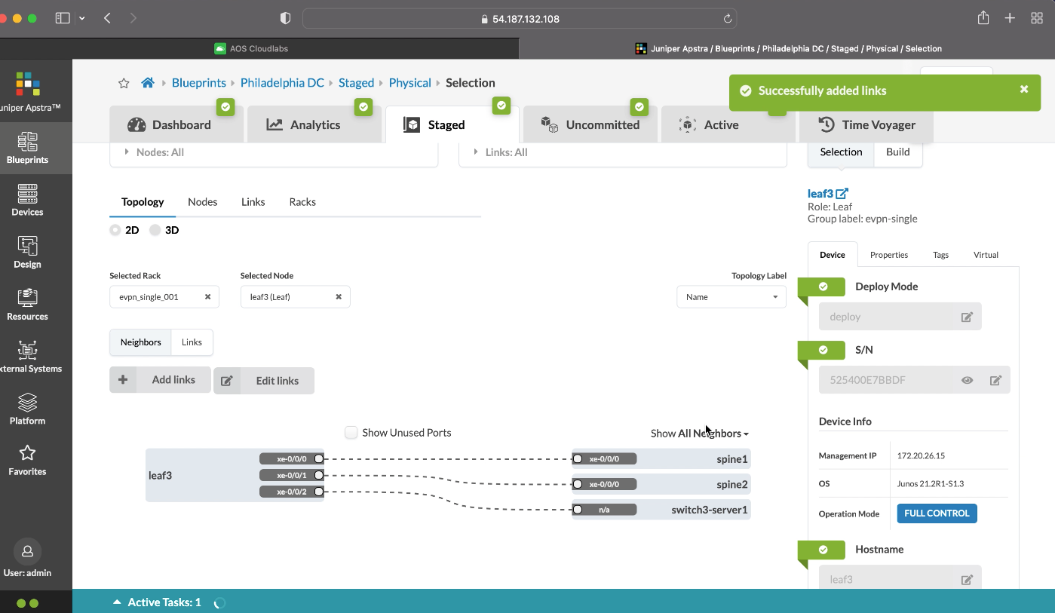The width and height of the screenshot is (1055, 613).
Task: Go to Philadelphia DC breadcrumb link
Action: (282, 83)
